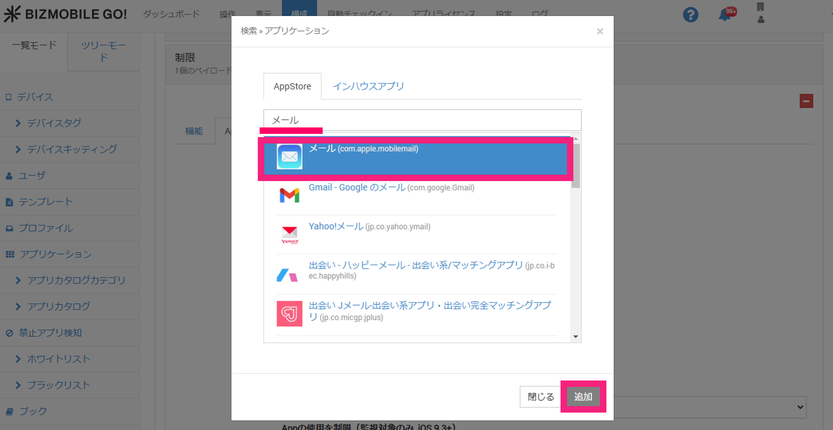The height and width of the screenshot is (430, 833).
Task: Expand the アプリカタログカテゴリ item
Action: point(18,280)
